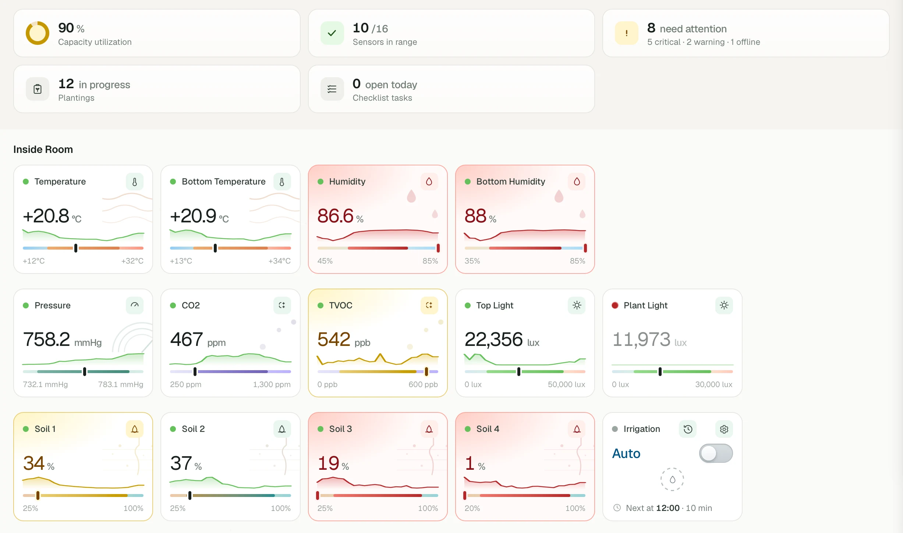Click the Top Light sun icon
903x533 pixels.
click(577, 305)
